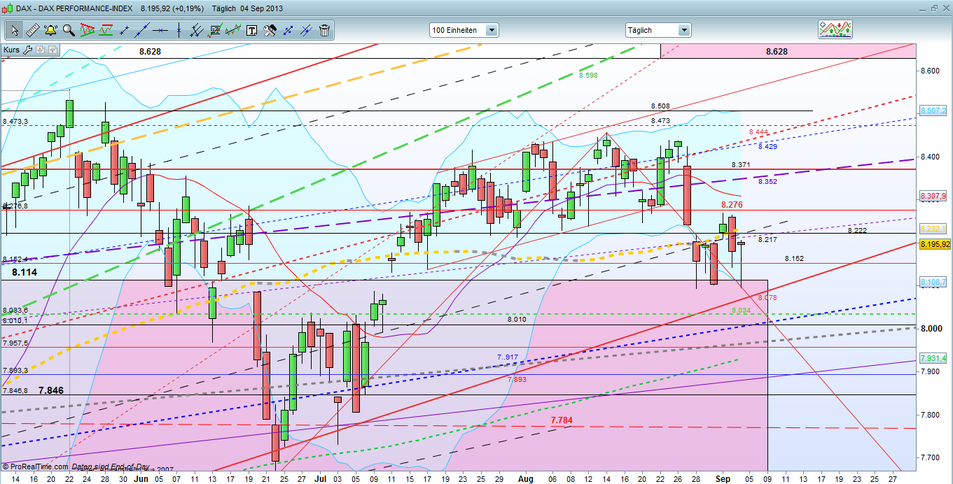Click the 8.508 horizontal level label
The image size is (953, 484).
pos(660,106)
